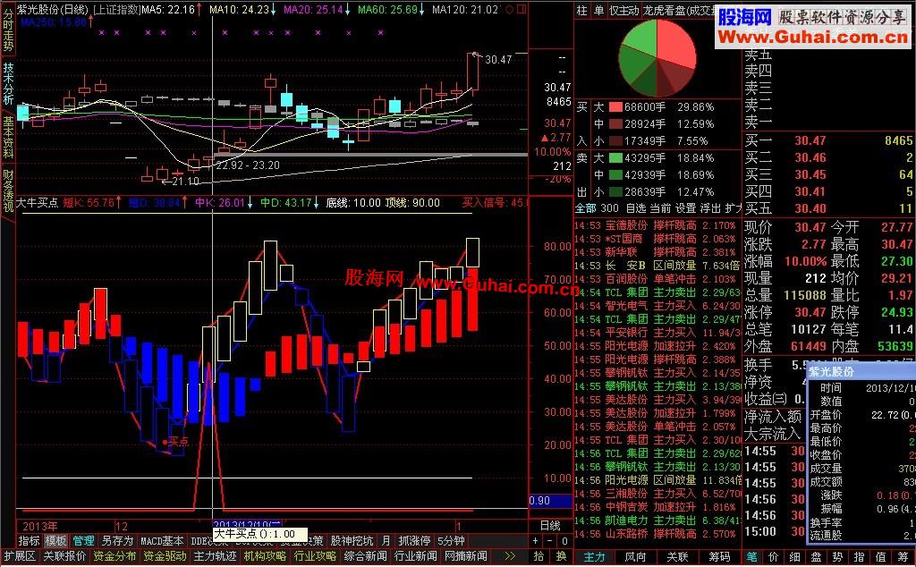Image resolution: width=916 pixels, height=567 pixels.
Task: Switch to the 月 period template
Action: click(x=386, y=541)
